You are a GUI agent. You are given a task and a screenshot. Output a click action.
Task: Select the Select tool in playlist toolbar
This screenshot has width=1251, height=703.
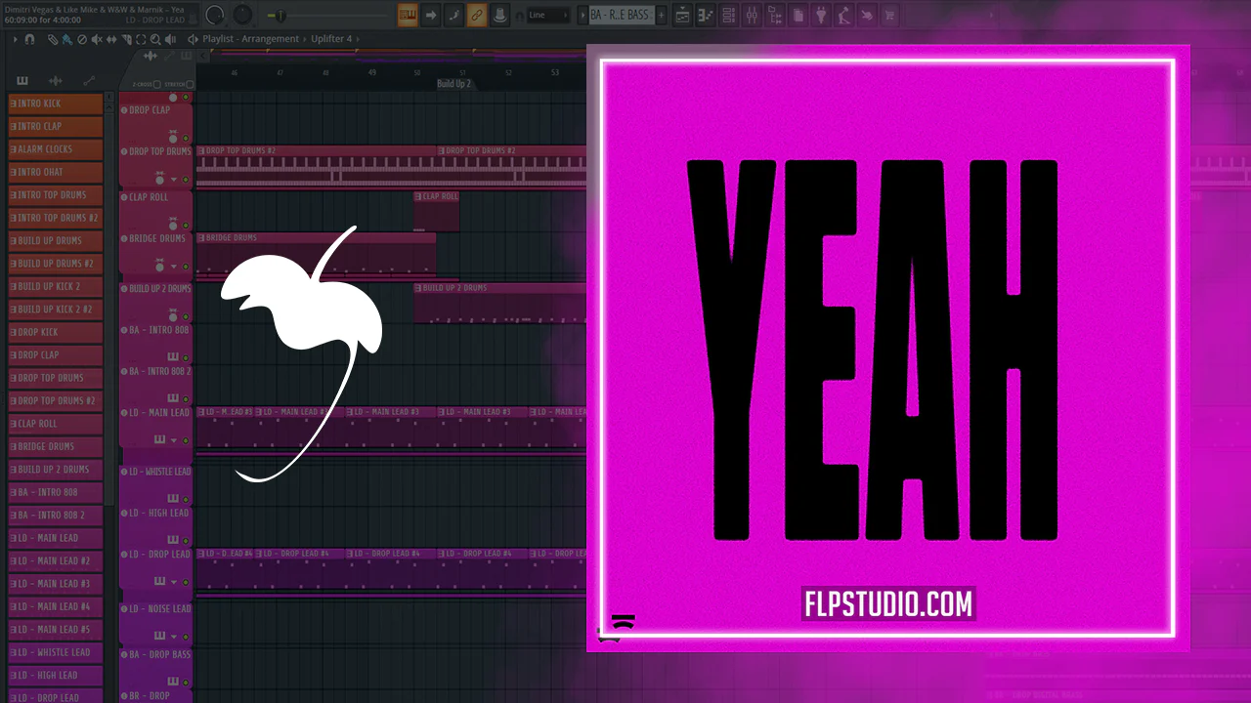141,39
